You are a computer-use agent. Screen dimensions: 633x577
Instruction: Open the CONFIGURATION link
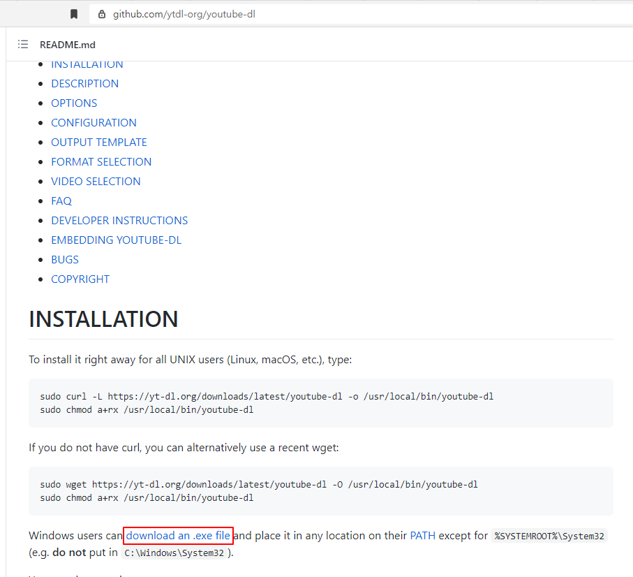coord(94,122)
